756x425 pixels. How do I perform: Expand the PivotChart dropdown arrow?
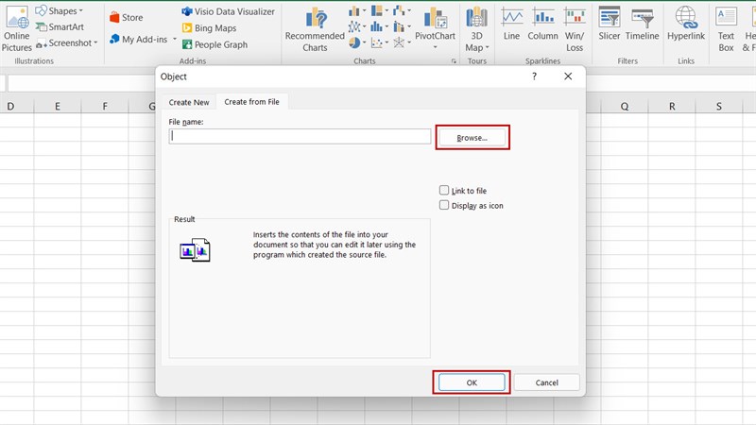(x=435, y=47)
